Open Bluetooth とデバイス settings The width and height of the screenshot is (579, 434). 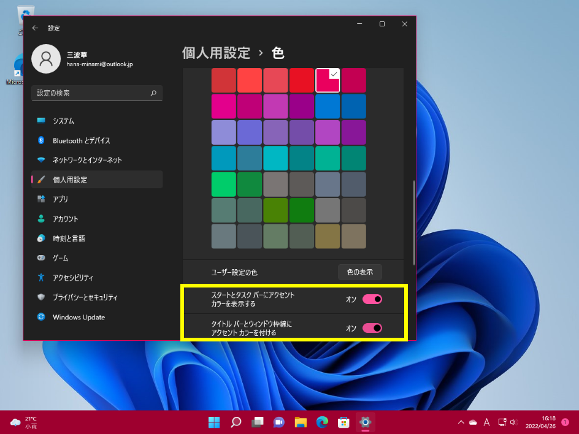click(x=97, y=140)
